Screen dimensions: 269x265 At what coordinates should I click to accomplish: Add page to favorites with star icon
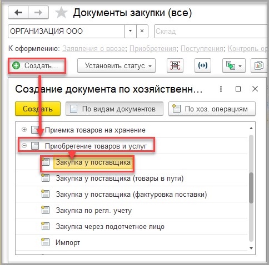coord(61,13)
